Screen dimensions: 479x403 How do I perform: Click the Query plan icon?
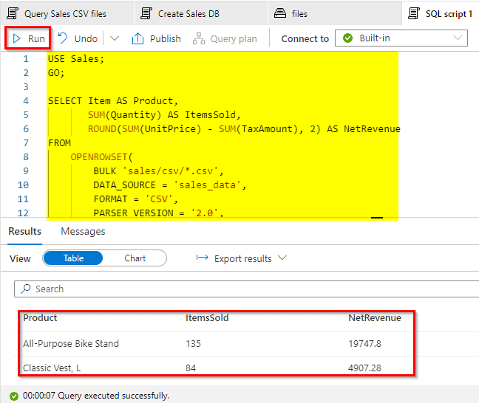point(197,38)
